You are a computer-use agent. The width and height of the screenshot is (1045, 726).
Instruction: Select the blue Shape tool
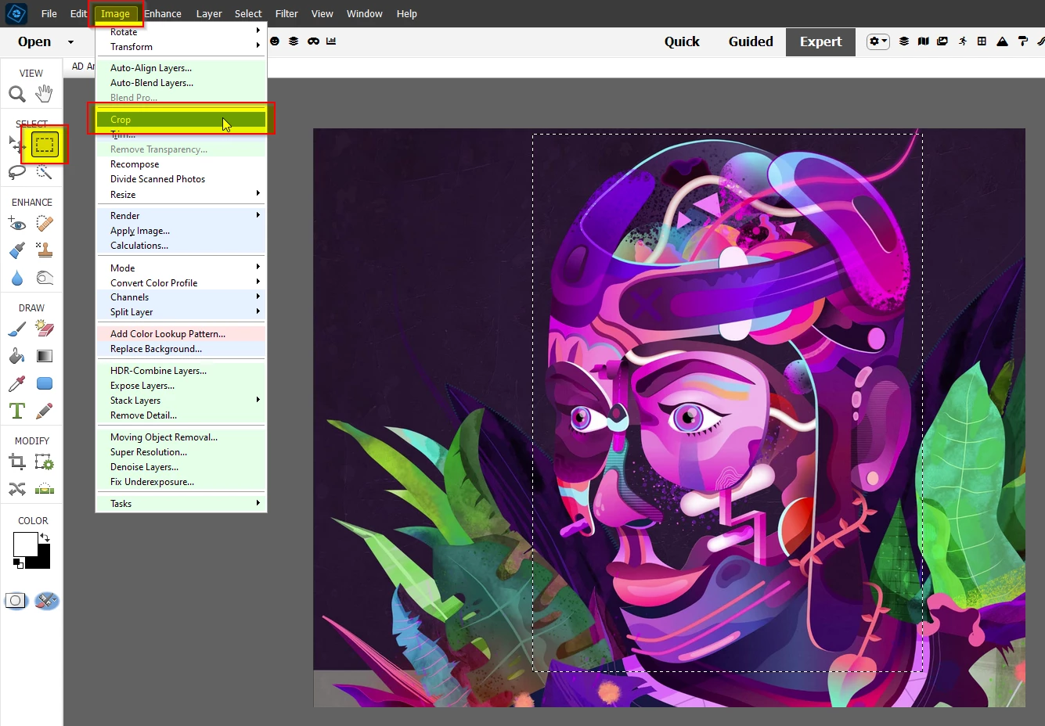click(x=45, y=383)
